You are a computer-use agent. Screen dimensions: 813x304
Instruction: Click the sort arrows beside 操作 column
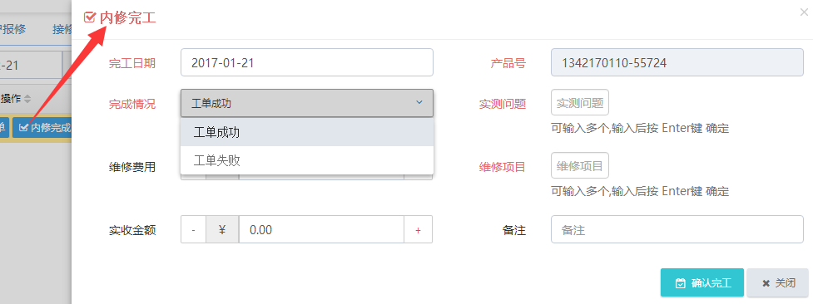[x=27, y=99]
